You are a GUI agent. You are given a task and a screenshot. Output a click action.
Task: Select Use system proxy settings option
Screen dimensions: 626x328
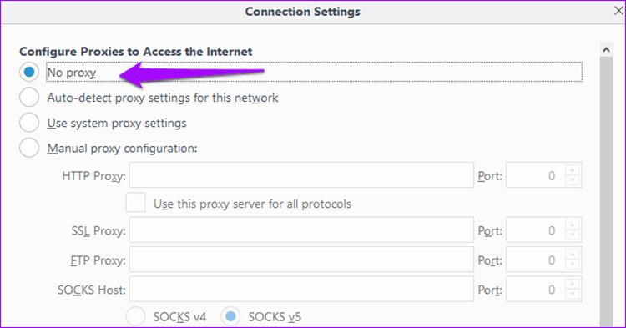pyautogui.click(x=29, y=123)
